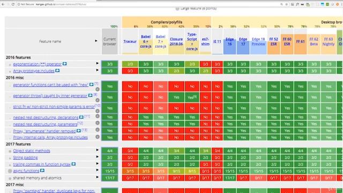Reload the page with the refresh button
The height and width of the screenshot is (193, 343).
pyautogui.click(x=13, y=4)
